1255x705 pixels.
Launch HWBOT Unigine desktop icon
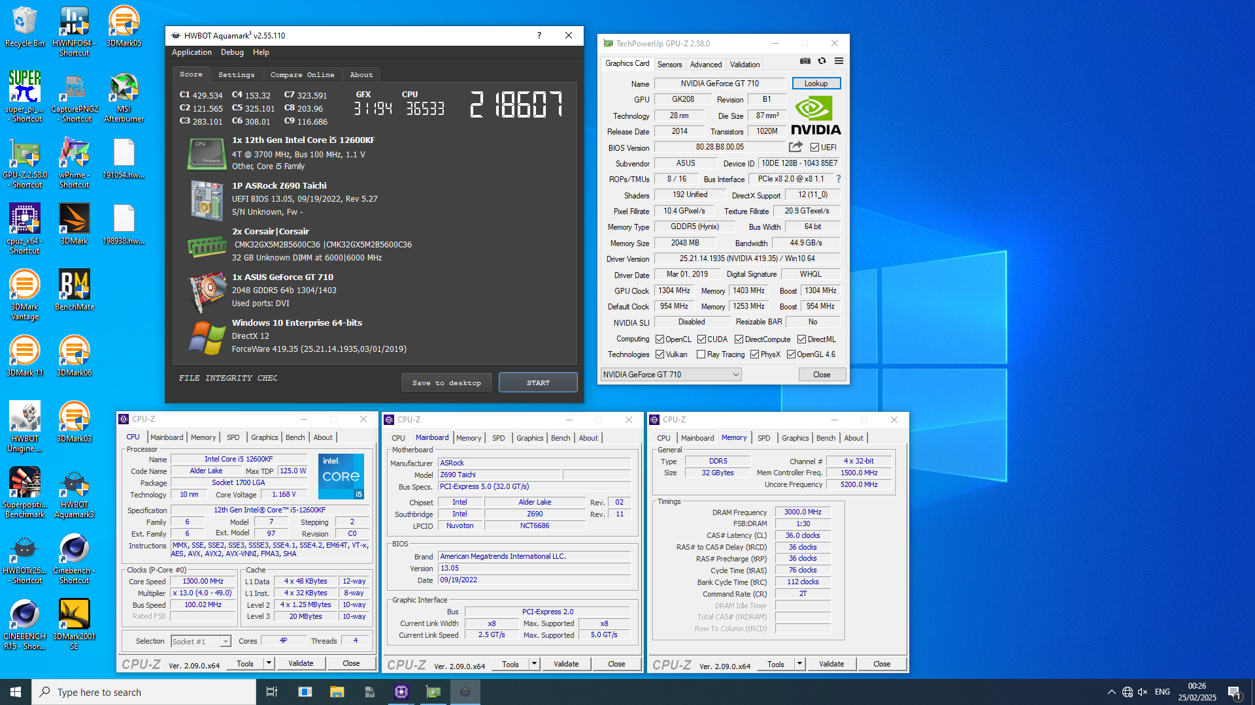pos(25,427)
